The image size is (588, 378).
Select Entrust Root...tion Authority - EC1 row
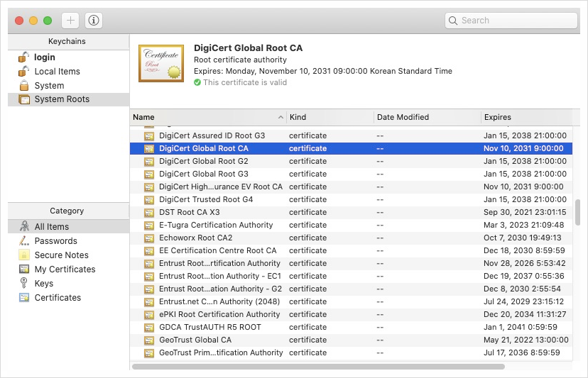[x=351, y=276]
